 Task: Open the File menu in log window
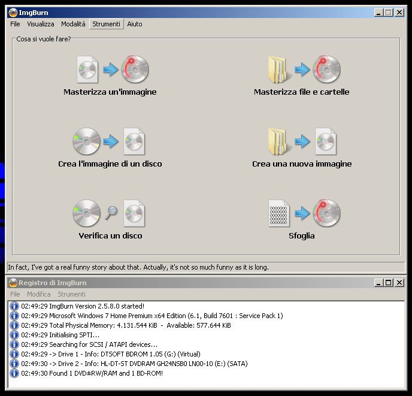click(x=15, y=294)
